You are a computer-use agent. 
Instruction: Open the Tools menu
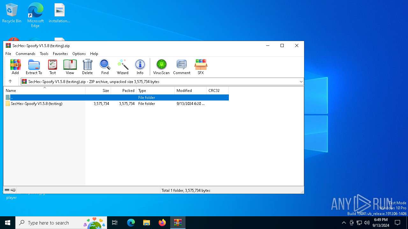pos(44,54)
